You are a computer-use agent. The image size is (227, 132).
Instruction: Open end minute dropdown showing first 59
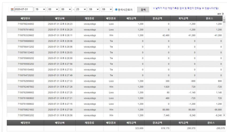click(94, 9)
